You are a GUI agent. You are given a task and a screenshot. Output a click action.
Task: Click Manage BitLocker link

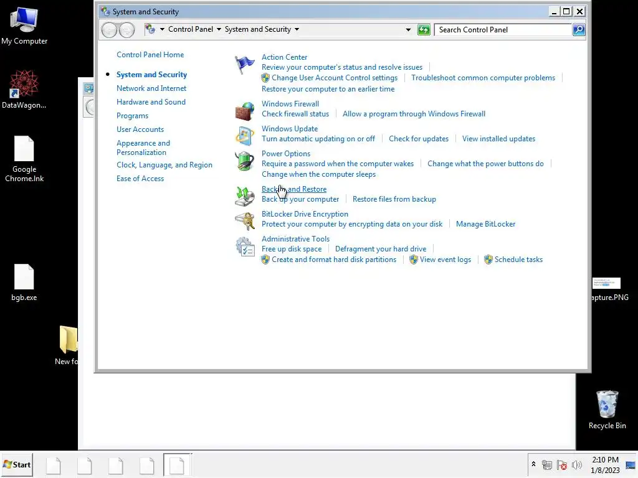click(485, 224)
